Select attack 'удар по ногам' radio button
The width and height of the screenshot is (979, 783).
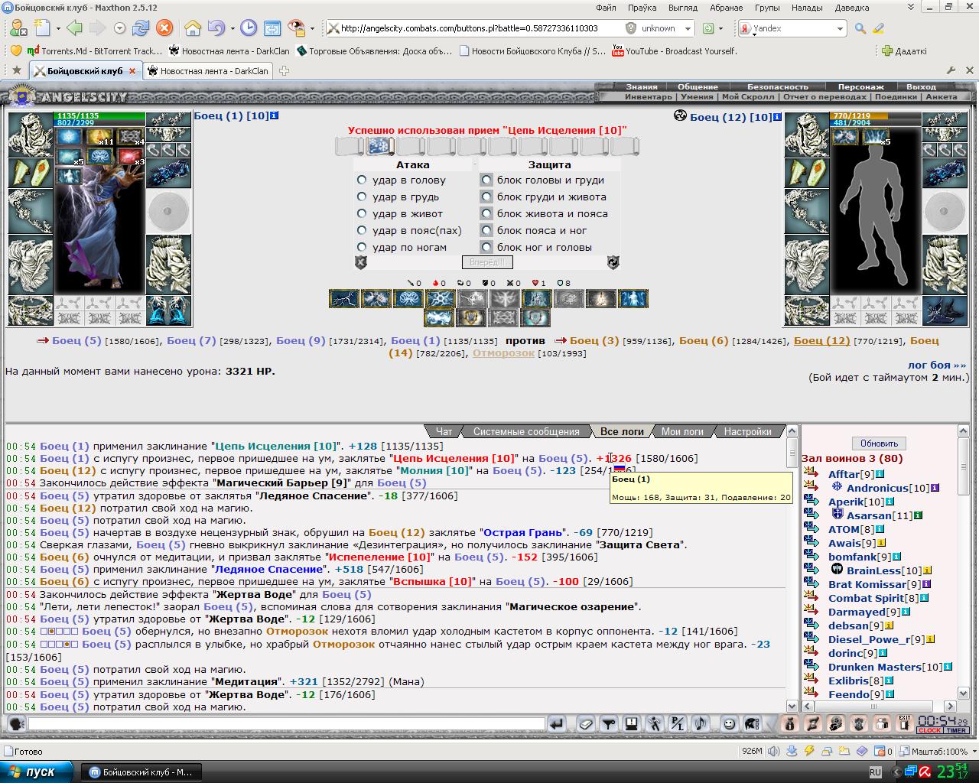click(x=362, y=247)
